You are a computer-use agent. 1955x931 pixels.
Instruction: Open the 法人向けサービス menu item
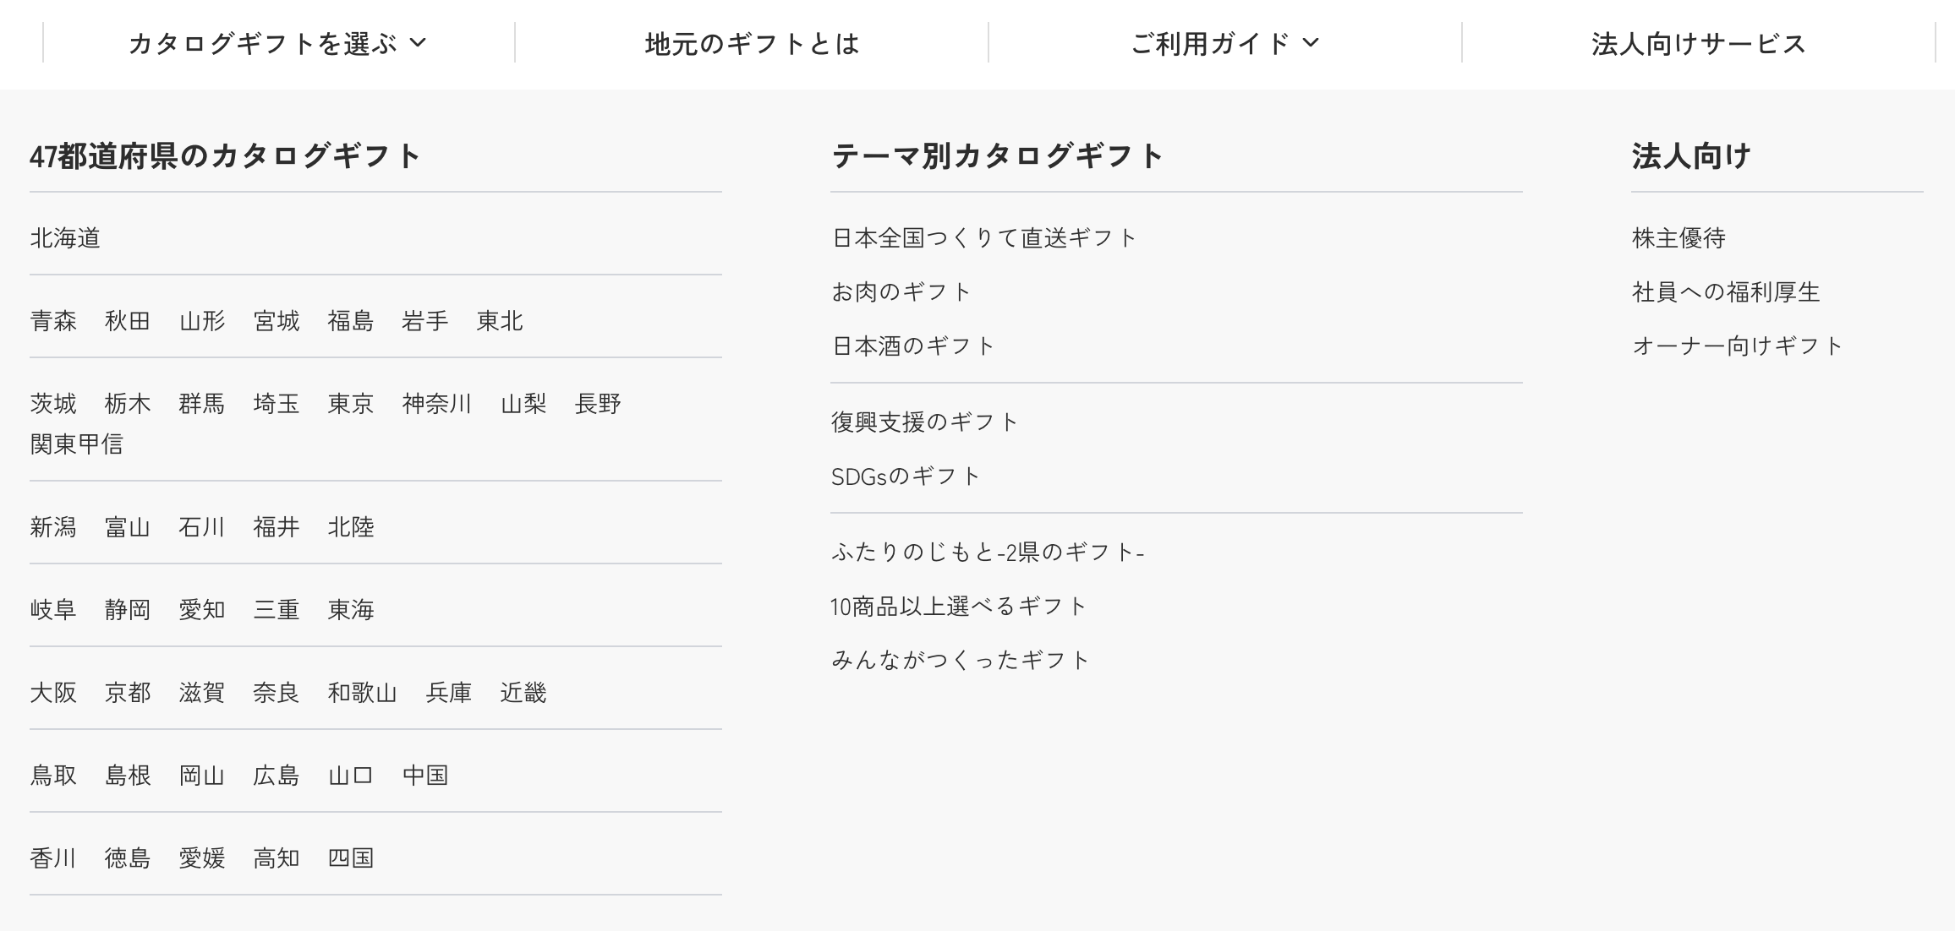click(x=1698, y=43)
